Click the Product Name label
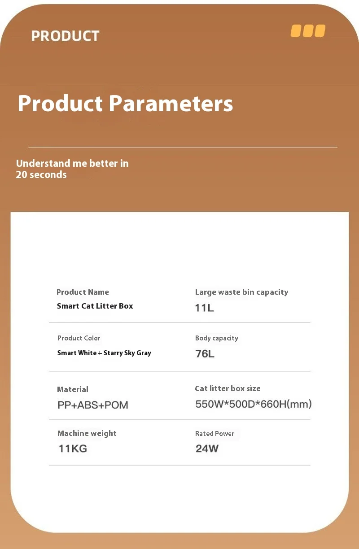 point(83,292)
